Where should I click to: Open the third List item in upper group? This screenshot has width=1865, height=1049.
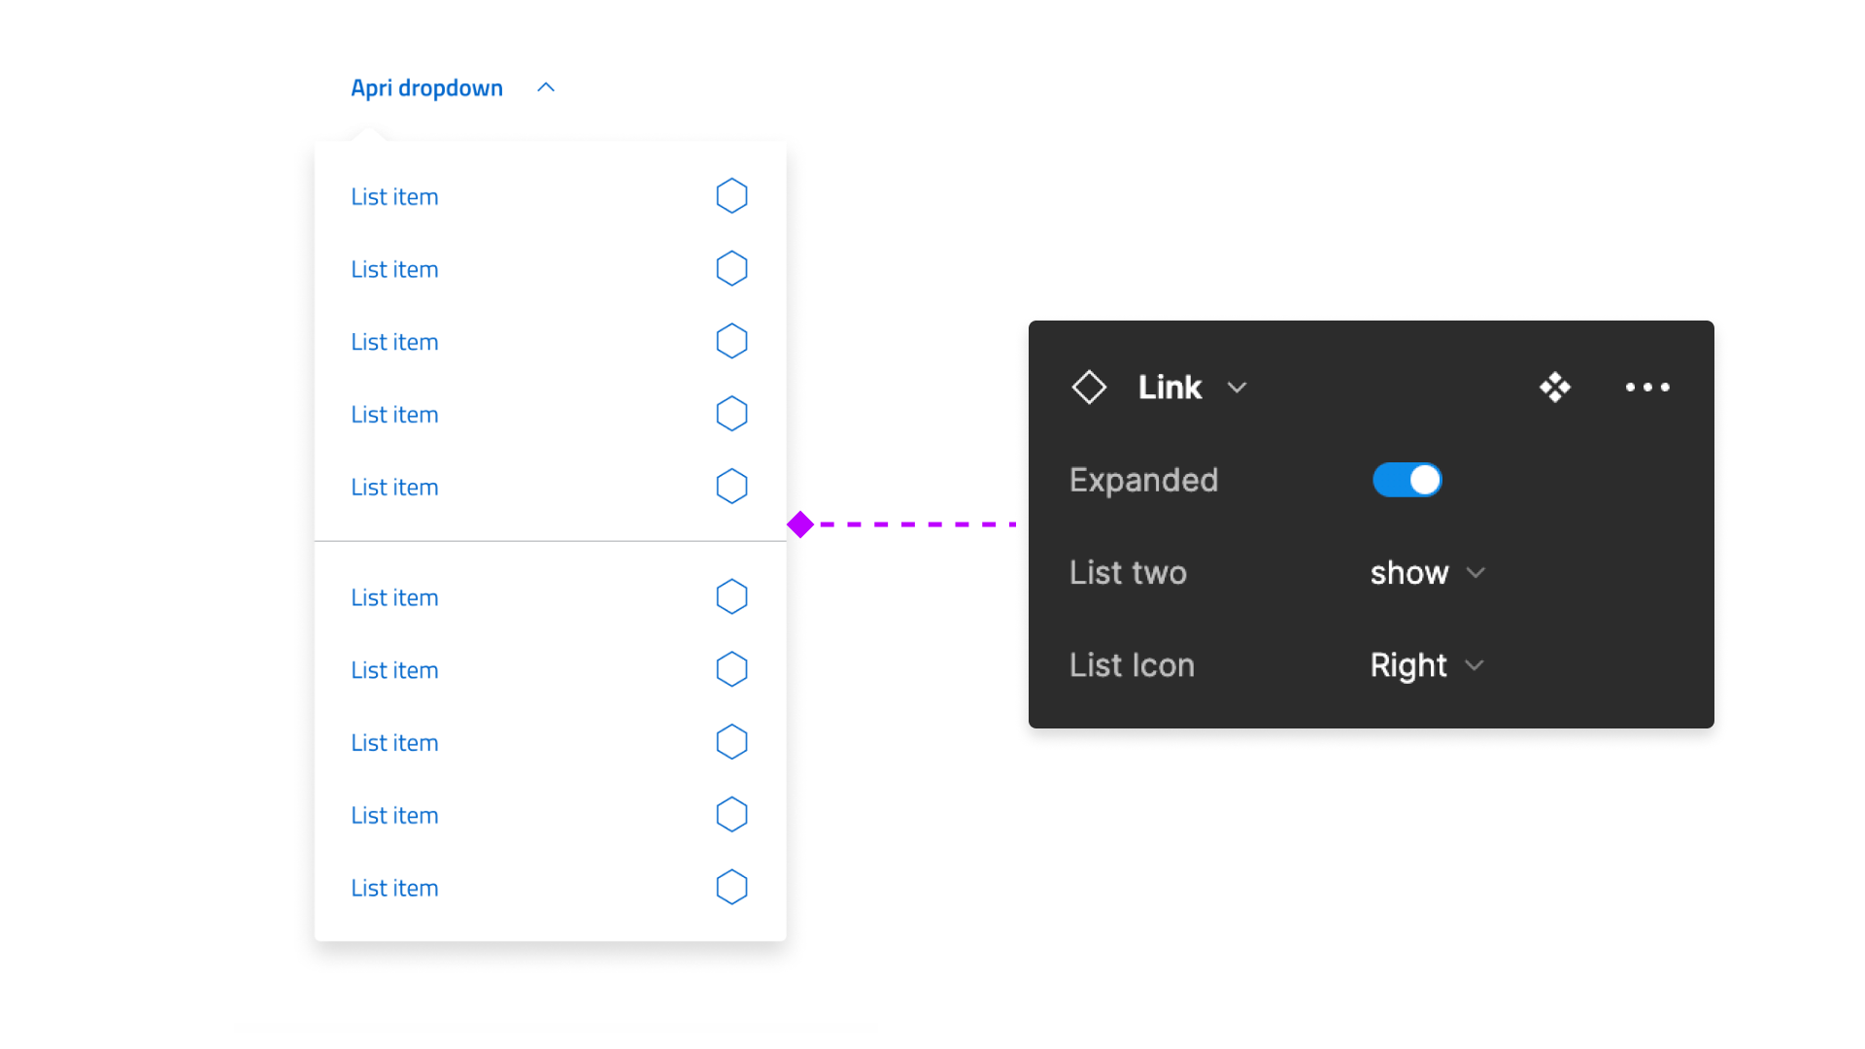(x=394, y=342)
